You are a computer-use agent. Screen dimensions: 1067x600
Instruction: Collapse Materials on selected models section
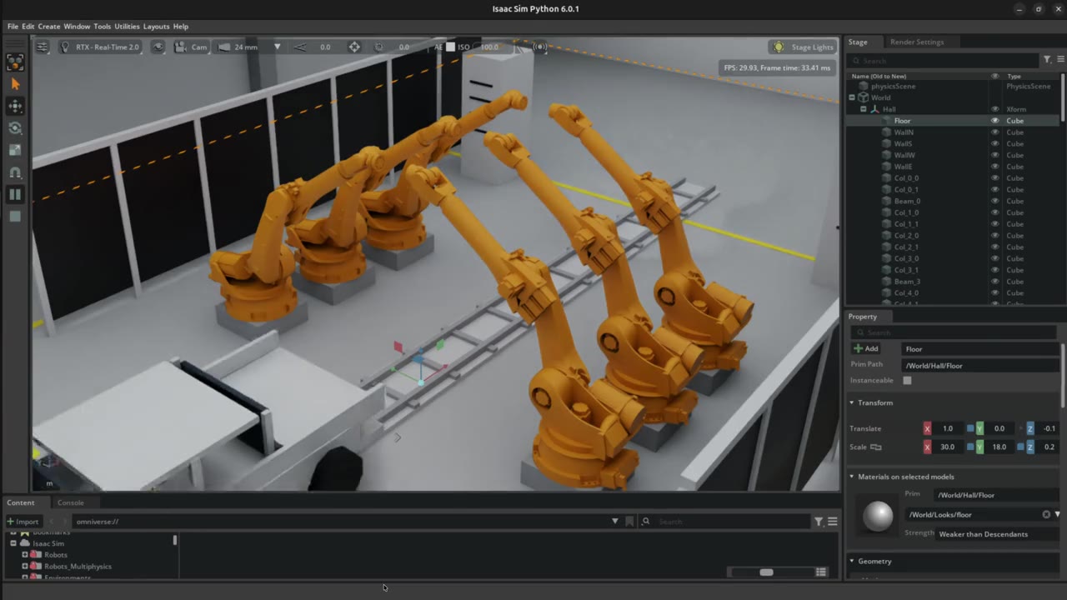click(852, 477)
